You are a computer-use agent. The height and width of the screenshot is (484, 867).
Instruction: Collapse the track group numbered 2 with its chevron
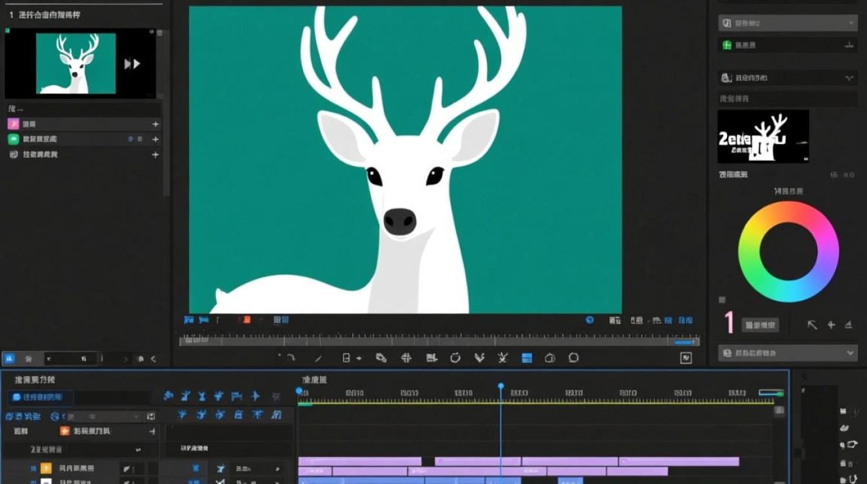138,450
